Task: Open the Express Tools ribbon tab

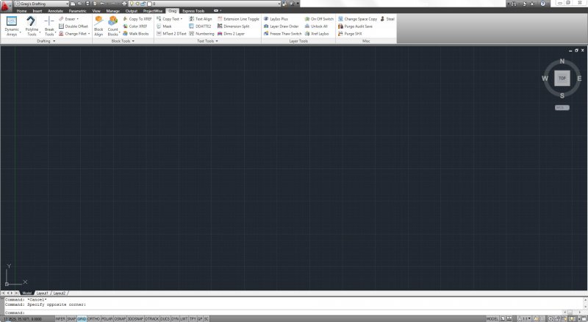Action: pos(193,11)
